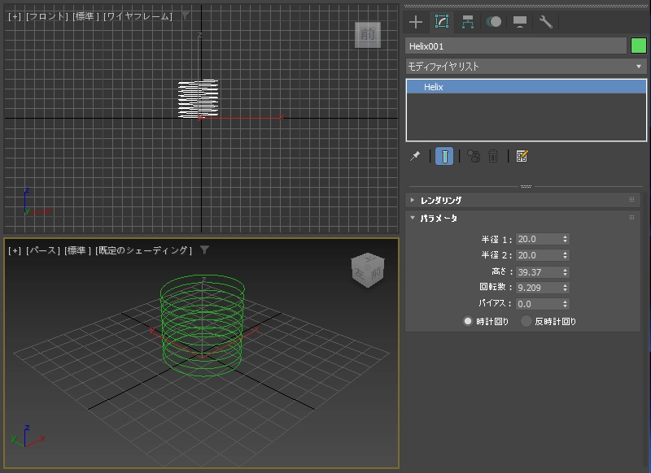The image size is (651, 473).
Task: Click the 半径 1 value field
Action: pos(538,239)
